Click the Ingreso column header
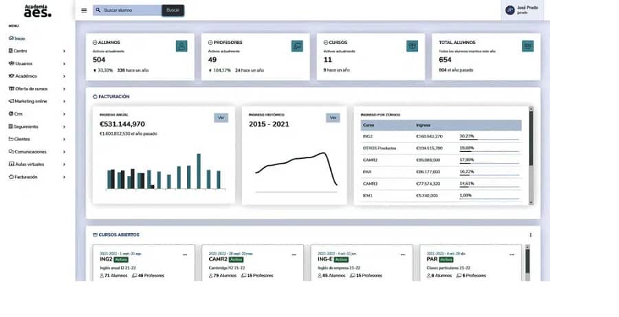 click(423, 125)
